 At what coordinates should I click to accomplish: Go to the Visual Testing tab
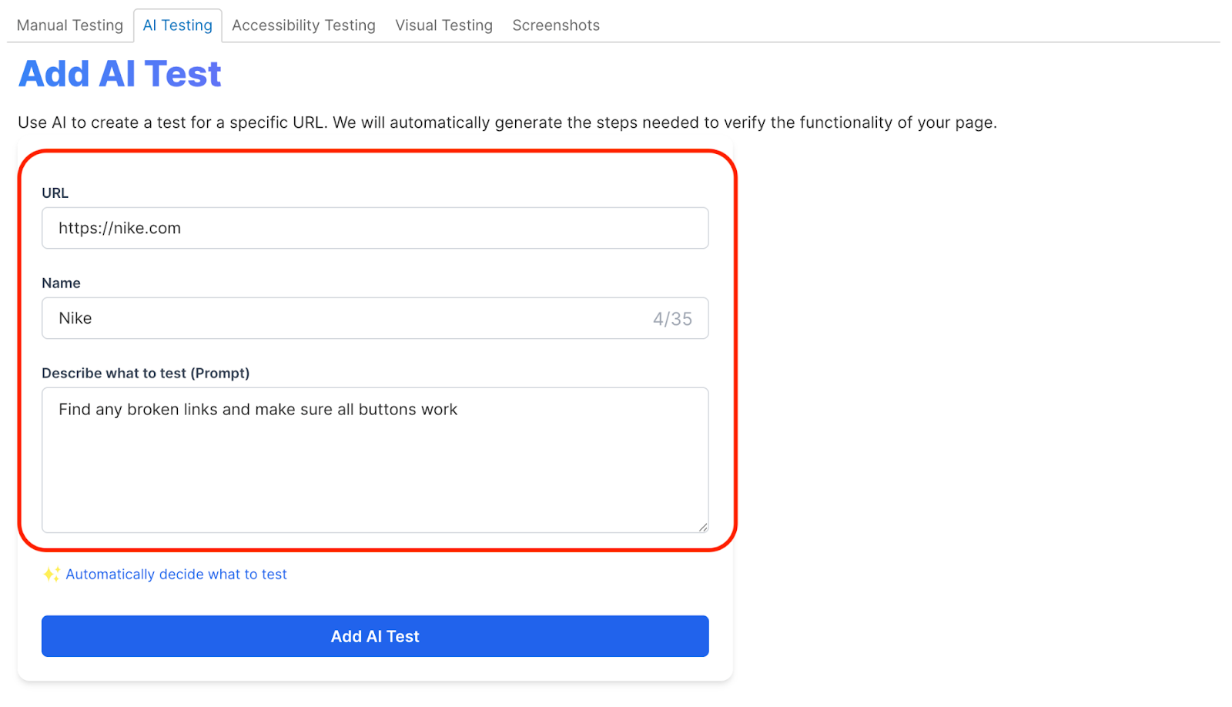tap(444, 25)
